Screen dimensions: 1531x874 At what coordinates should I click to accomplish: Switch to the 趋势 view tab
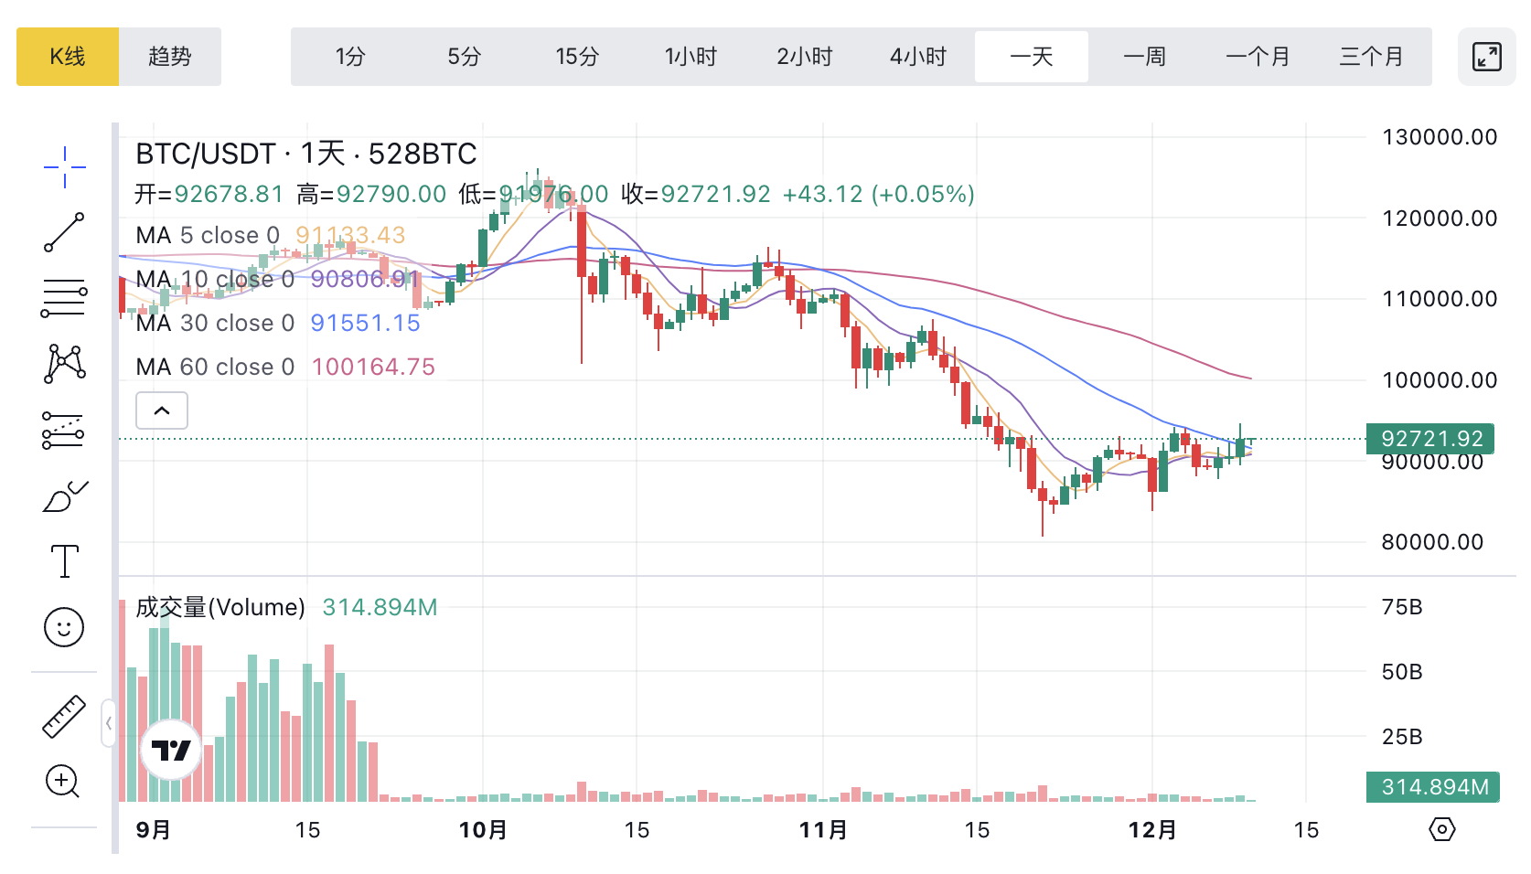pos(170,57)
